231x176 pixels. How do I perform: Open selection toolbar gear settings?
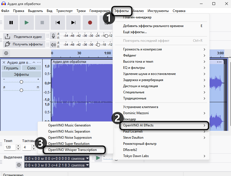point(19,165)
